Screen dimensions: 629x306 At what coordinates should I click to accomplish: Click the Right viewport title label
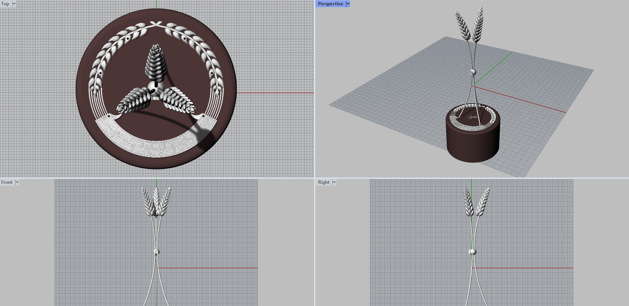pos(324,182)
